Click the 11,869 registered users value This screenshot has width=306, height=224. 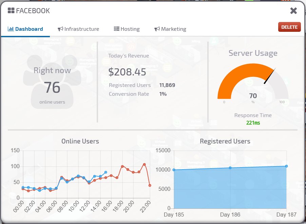pyautogui.click(x=167, y=85)
